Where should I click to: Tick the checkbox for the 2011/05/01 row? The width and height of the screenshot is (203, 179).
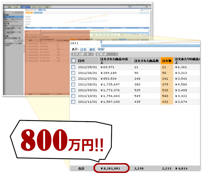tap(73, 67)
